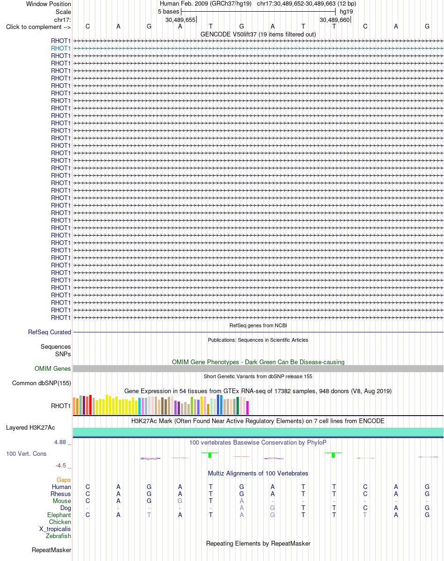Click the Short Genetic Variants dbSNP title

coord(258,376)
